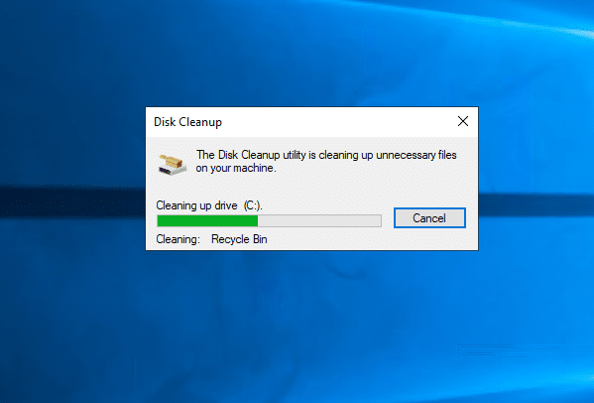Click the Disk Cleanup broom-and-drive icon
594x403 pixels.
coord(173,165)
